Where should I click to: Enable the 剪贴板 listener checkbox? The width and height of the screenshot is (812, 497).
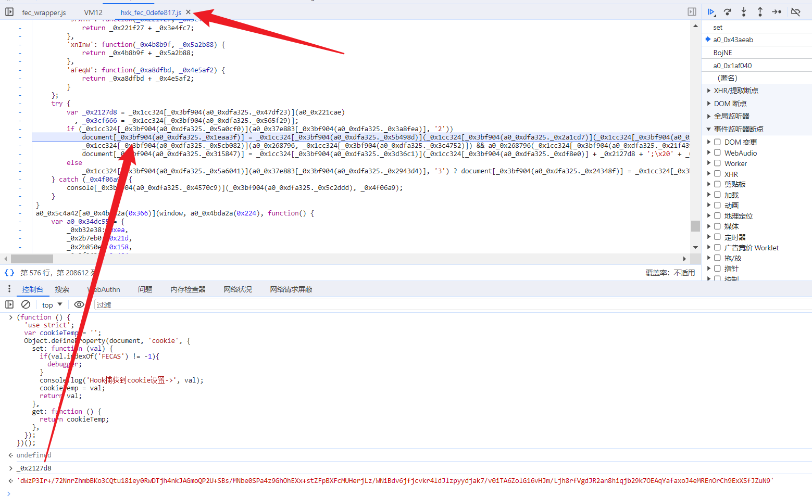coord(717,184)
